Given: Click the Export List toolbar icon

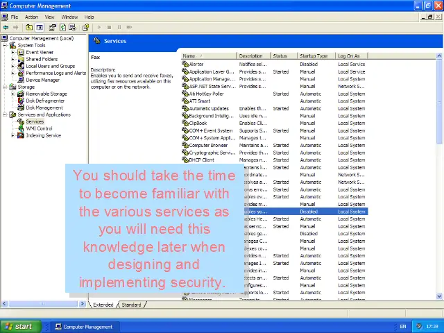Looking at the screenshot, I should (73, 27).
